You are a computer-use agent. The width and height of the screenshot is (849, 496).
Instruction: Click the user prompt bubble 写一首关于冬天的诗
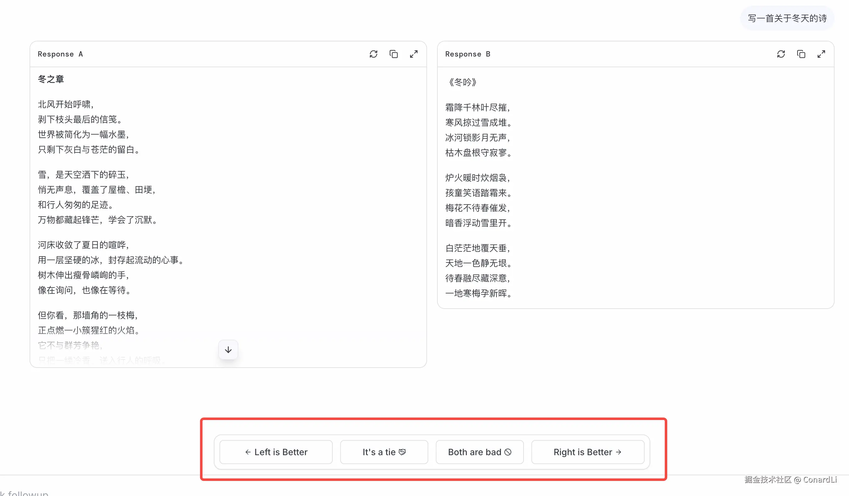point(787,18)
